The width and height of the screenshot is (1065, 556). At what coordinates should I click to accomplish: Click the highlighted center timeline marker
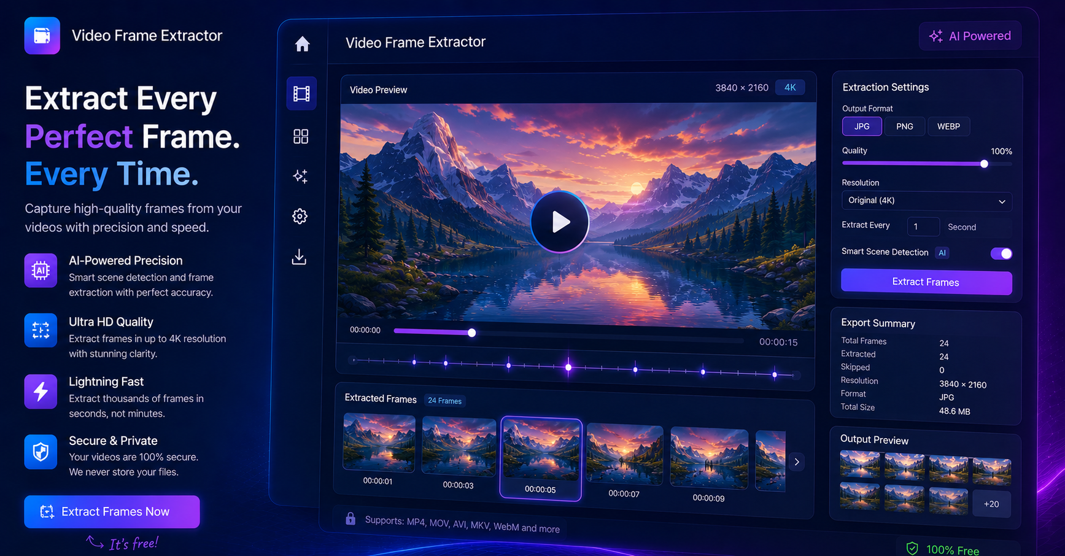click(568, 367)
